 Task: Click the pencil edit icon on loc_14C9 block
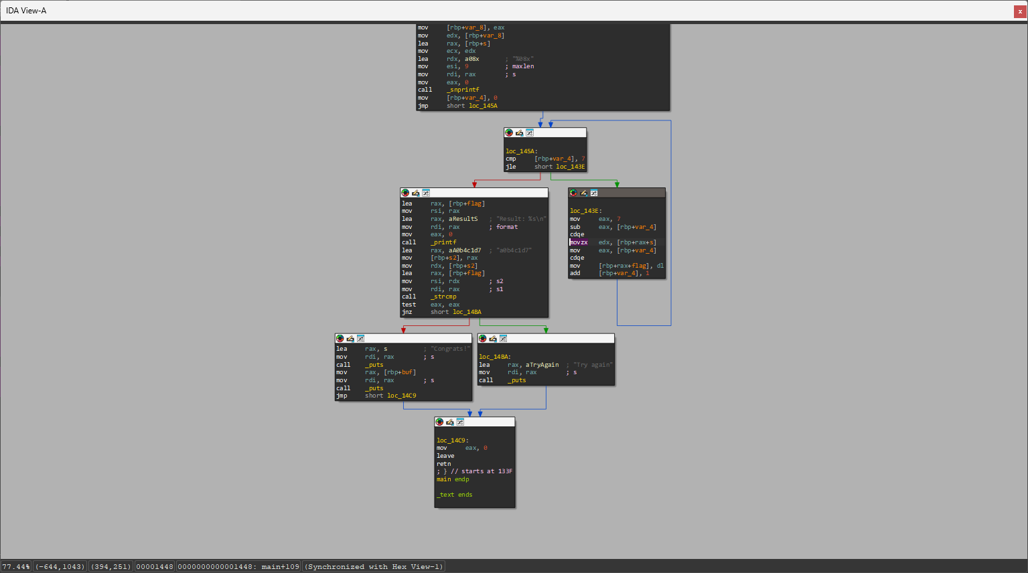449,422
